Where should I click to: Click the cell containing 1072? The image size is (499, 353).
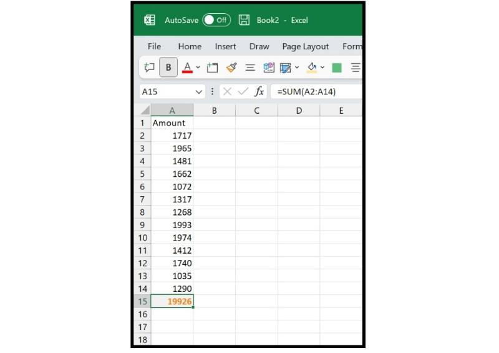172,187
